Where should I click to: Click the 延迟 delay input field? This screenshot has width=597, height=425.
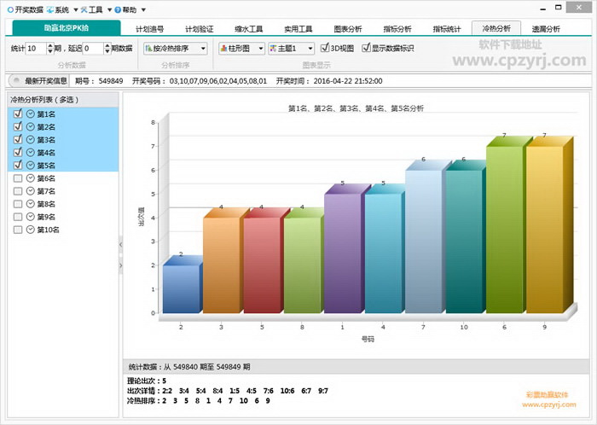[x=93, y=49]
